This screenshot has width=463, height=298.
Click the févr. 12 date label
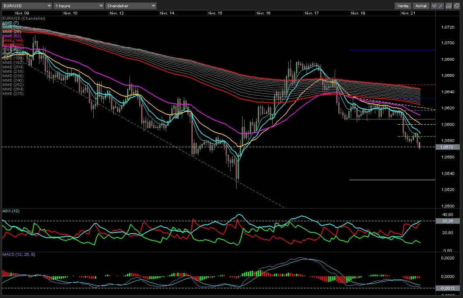pos(117,13)
